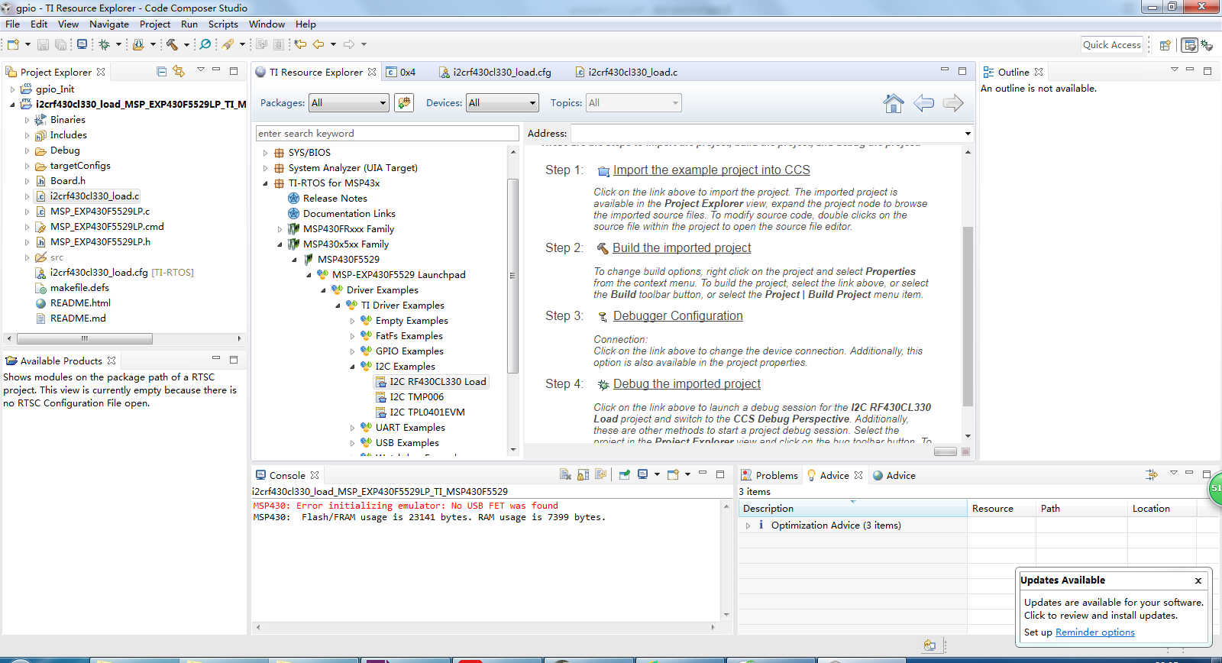This screenshot has height=663, width=1222.
Task: Expand the Includes folder
Action: [x=27, y=135]
